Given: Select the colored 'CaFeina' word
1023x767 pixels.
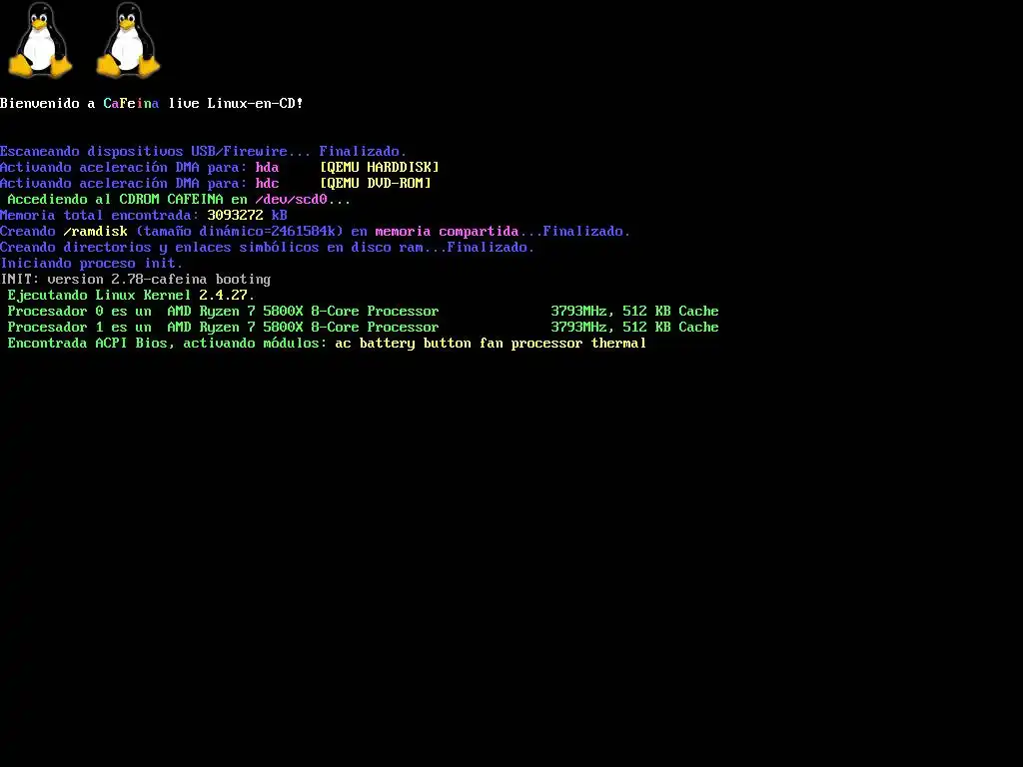Looking at the screenshot, I should pos(131,103).
